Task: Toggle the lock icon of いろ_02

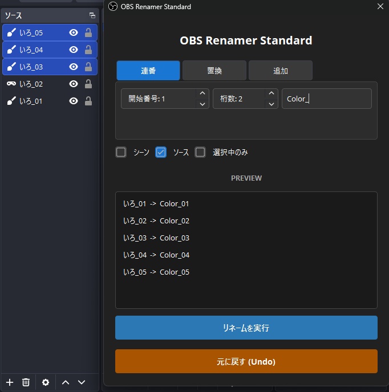Action: click(x=88, y=84)
